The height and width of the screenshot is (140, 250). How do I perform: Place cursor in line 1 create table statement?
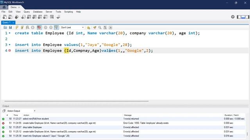tap(107, 33)
